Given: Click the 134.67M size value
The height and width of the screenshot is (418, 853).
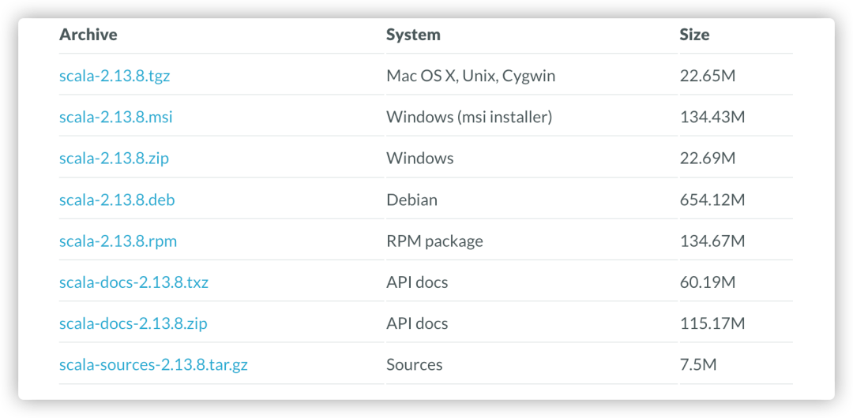Looking at the screenshot, I should [712, 241].
